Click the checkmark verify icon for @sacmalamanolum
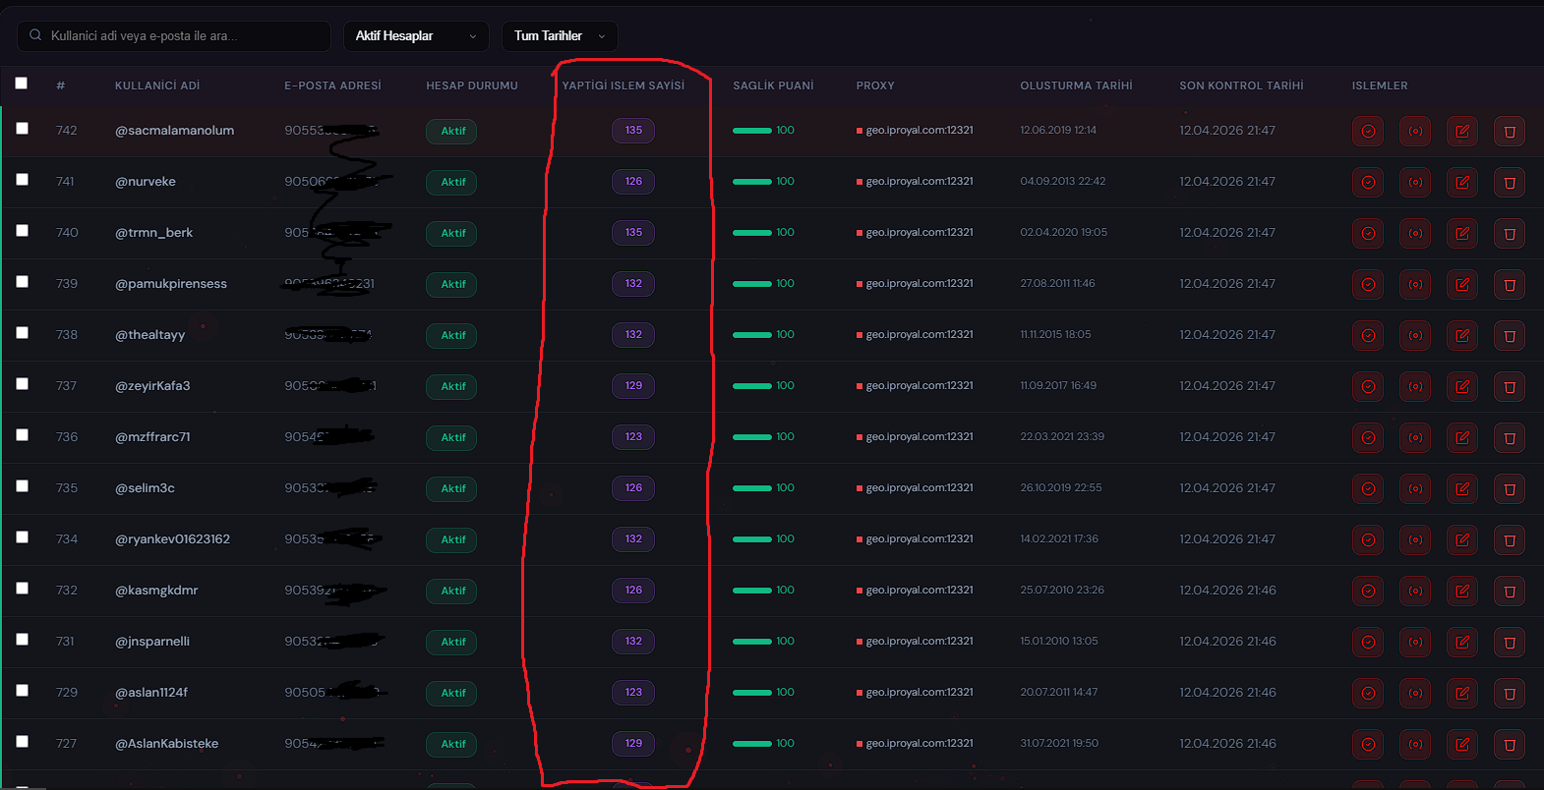The width and height of the screenshot is (1544, 790). tap(1368, 131)
